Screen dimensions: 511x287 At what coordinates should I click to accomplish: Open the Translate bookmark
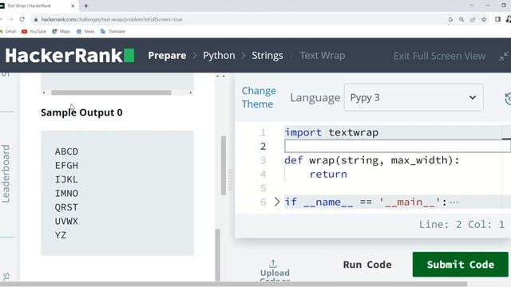pyautogui.click(x=113, y=32)
